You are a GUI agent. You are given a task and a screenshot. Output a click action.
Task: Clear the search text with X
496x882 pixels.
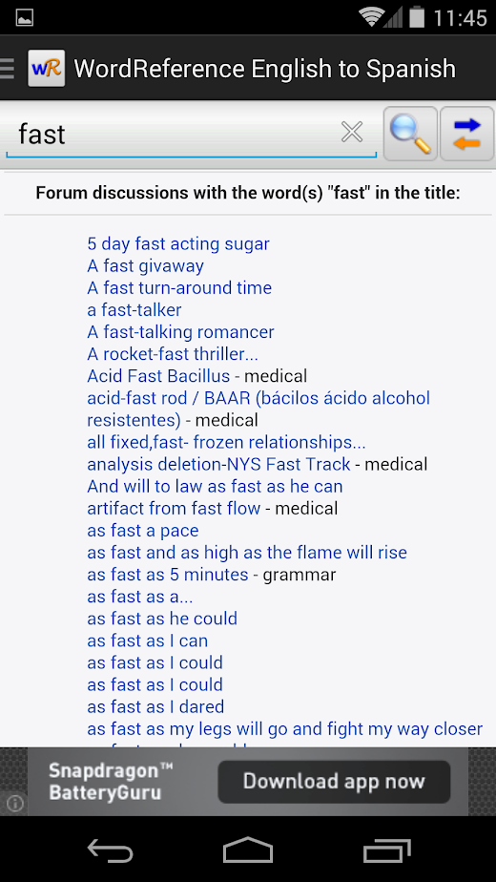(x=352, y=132)
